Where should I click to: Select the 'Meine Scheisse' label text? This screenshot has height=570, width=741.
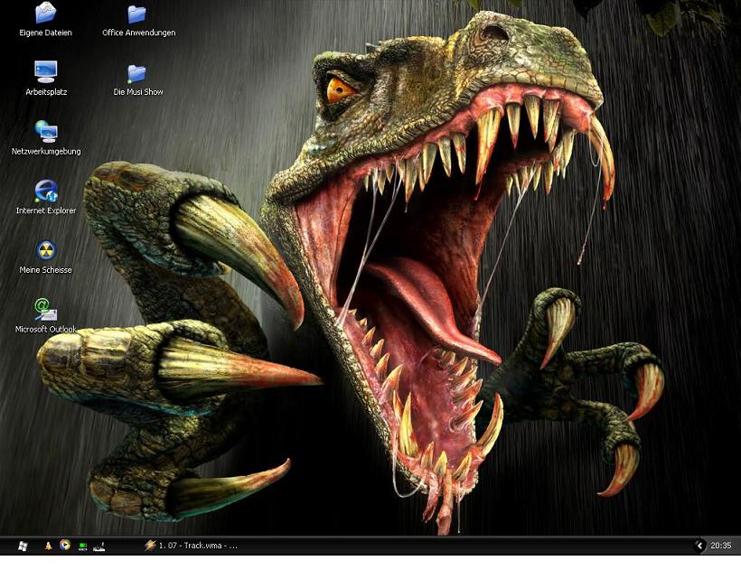45,270
